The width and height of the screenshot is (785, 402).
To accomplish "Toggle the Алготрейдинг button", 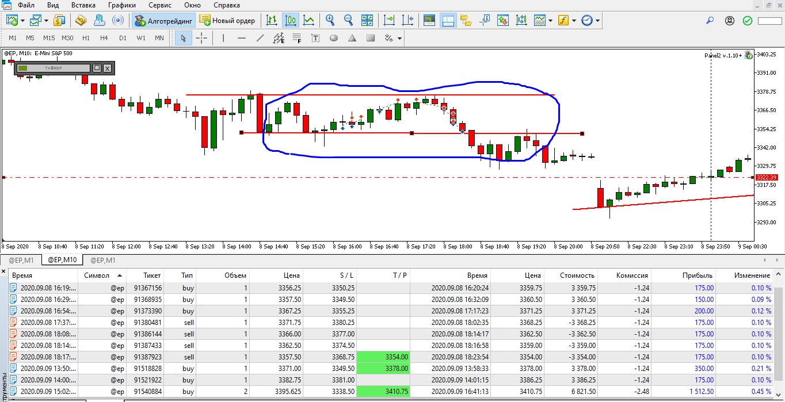I will (x=163, y=21).
